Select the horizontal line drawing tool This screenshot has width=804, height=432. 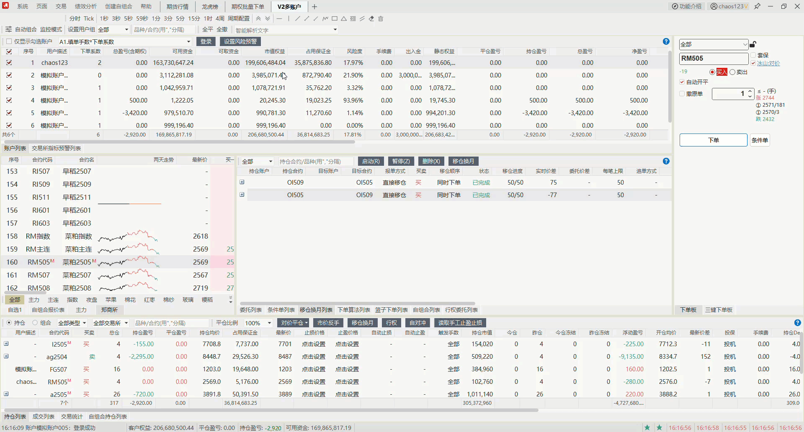coord(279,18)
